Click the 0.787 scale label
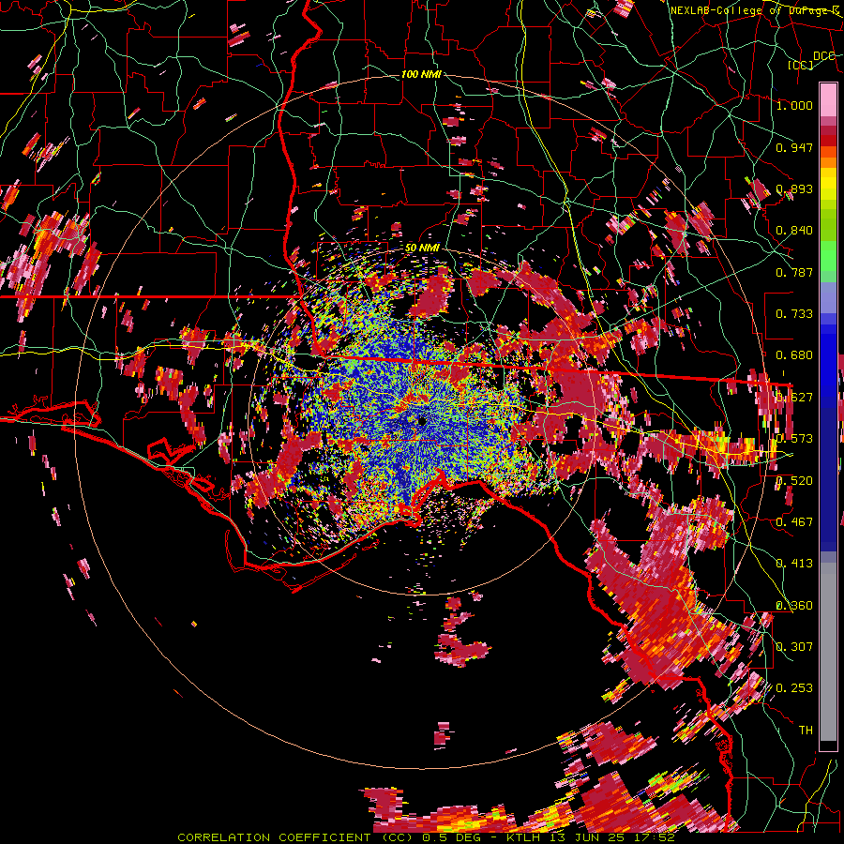Image resolution: width=844 pixels, height=844 pixels. pyautogui.click(x=794, y=272)
